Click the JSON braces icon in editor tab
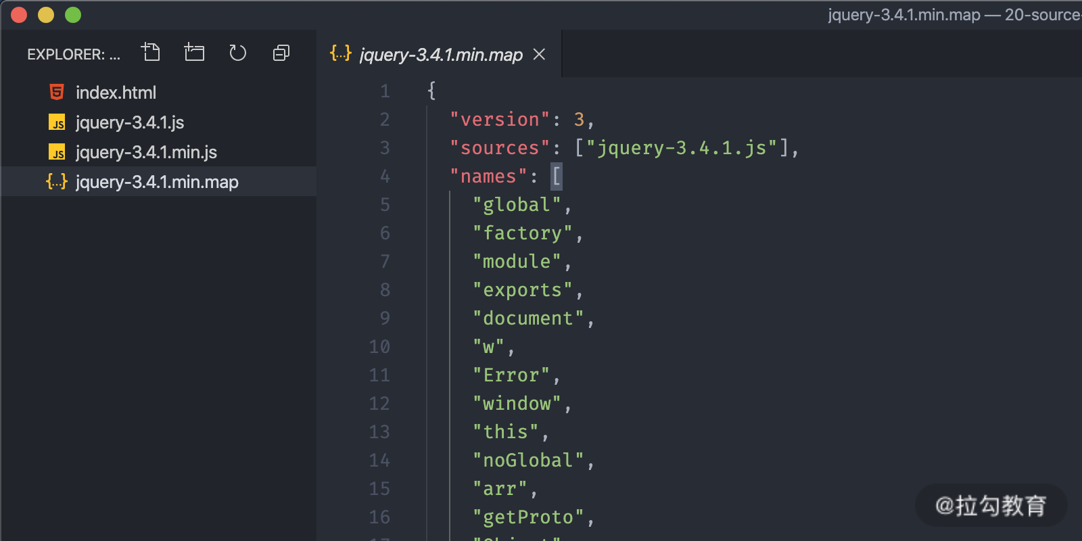Screen dimensions: 1082x541 point(340,53)
